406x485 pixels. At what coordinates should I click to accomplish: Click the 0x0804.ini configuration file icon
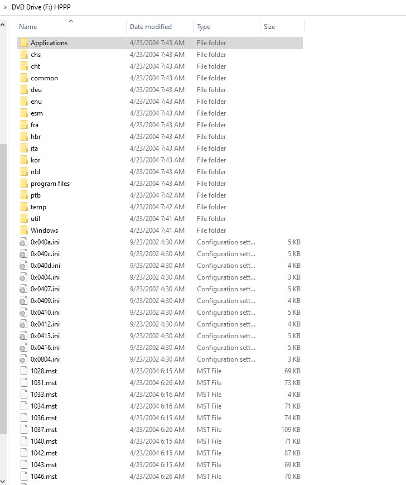coord(23,359)
